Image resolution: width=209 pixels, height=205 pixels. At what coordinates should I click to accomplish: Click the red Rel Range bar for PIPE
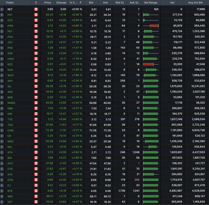tap(154, 26)
